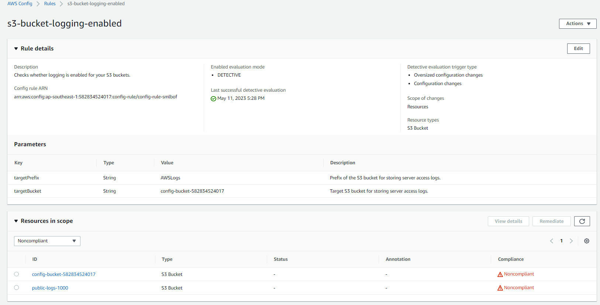Select the config-bucket-582834524017 radio button

click(17, 274)
